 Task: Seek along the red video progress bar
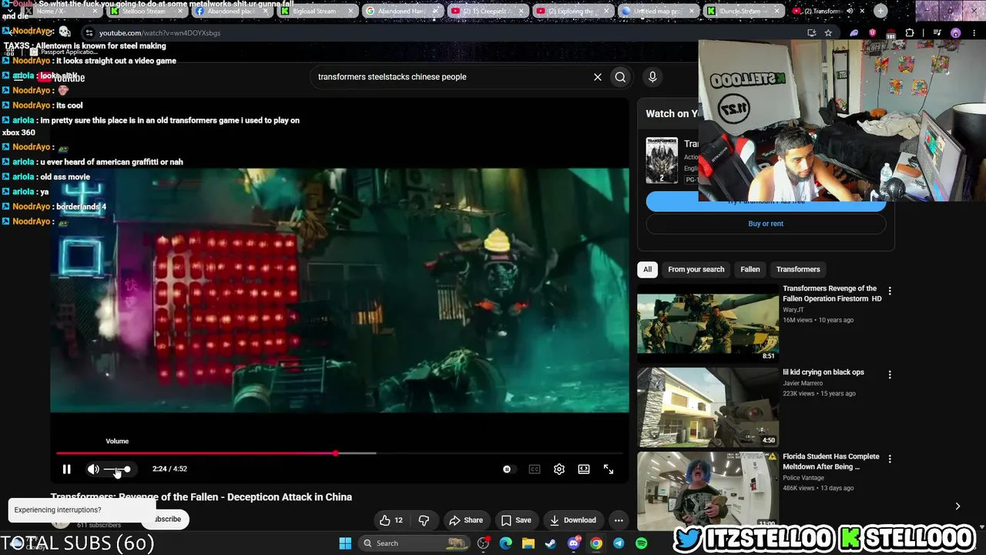339,453
